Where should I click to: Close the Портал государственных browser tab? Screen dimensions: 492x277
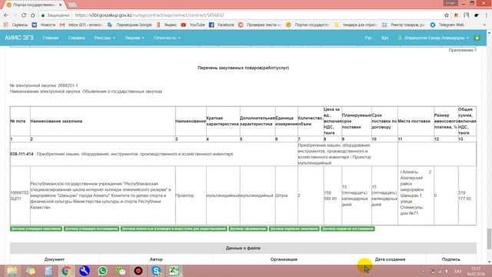(60, 5)
